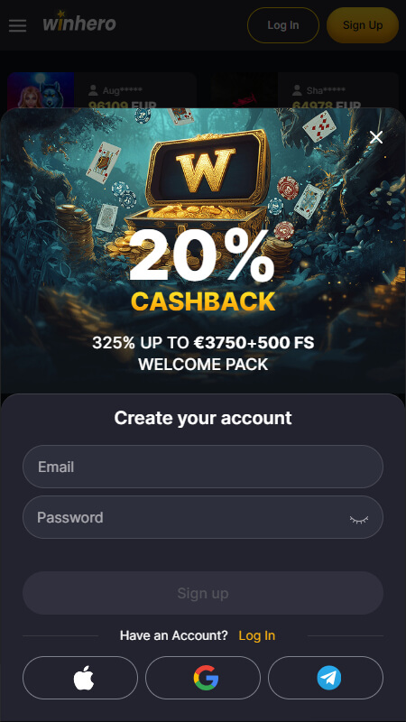
Task: Click the header Log In button
Action: click(x=283, y=25)
